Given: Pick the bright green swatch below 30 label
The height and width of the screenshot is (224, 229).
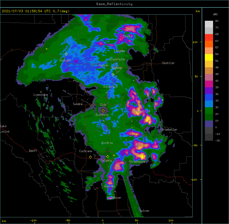Looking at the screenshot, I should (209, 111).
